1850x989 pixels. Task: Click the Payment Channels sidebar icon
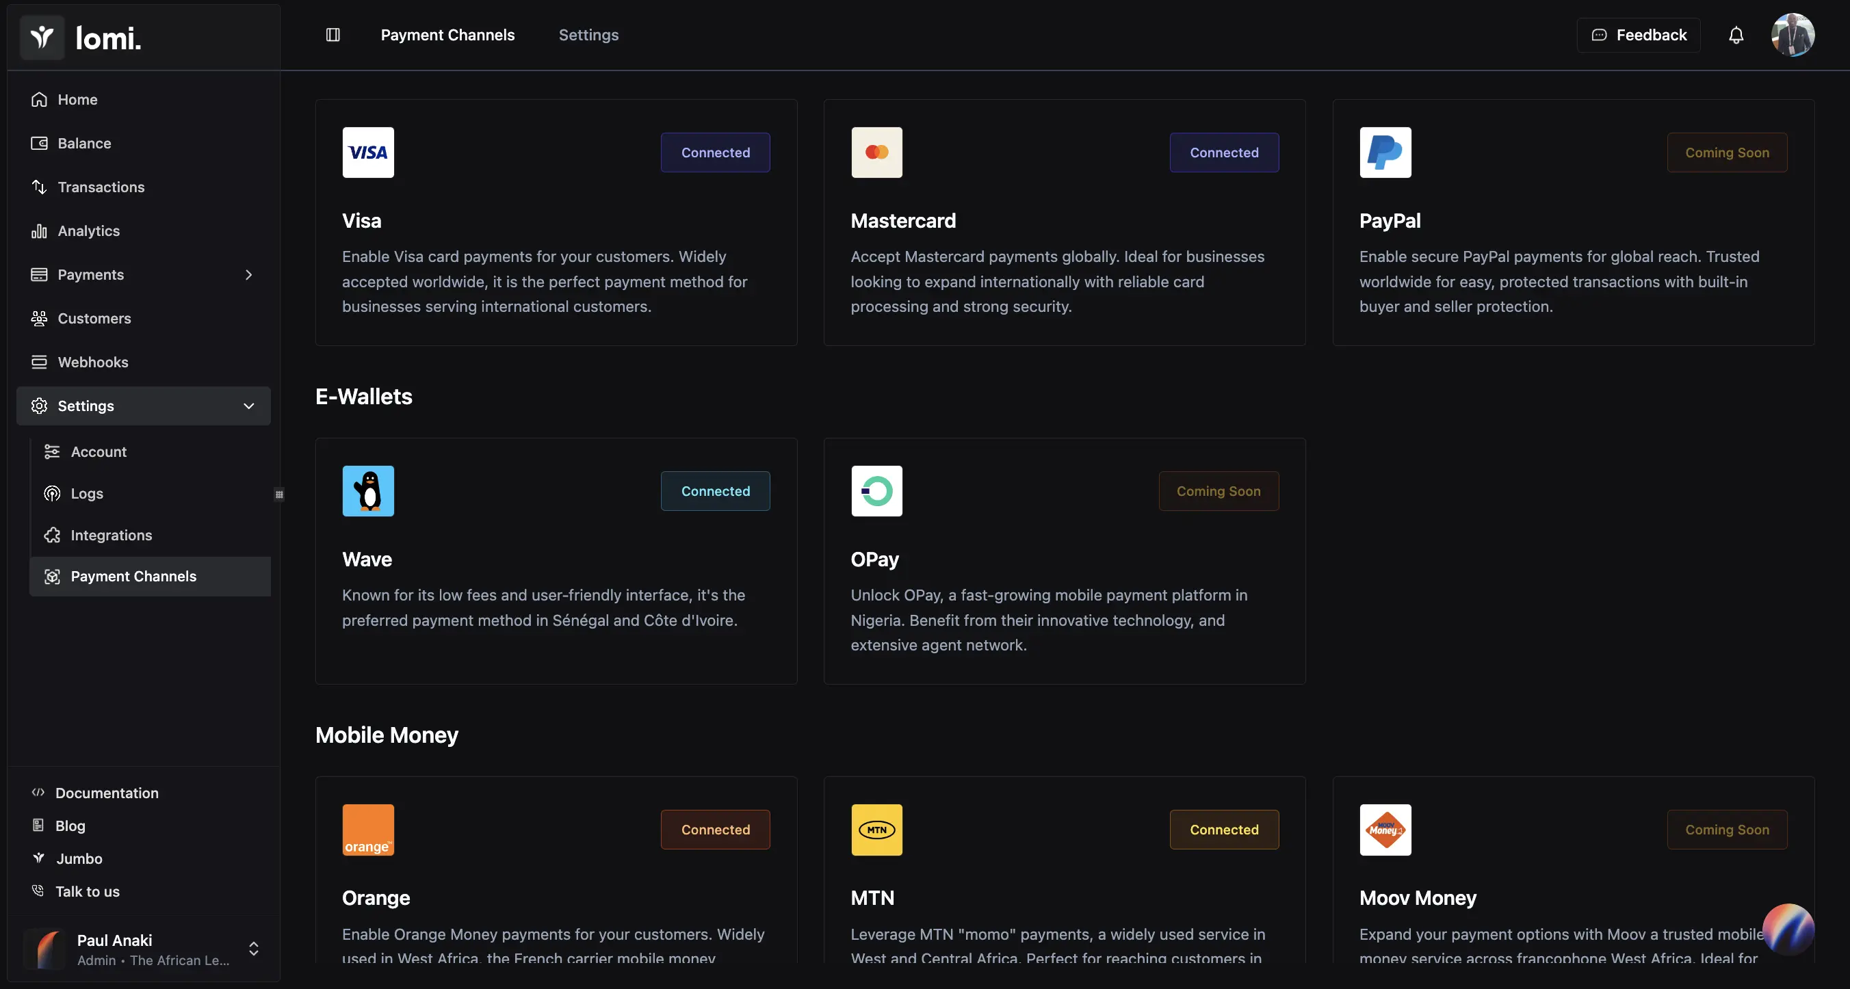tap(52, 577)
